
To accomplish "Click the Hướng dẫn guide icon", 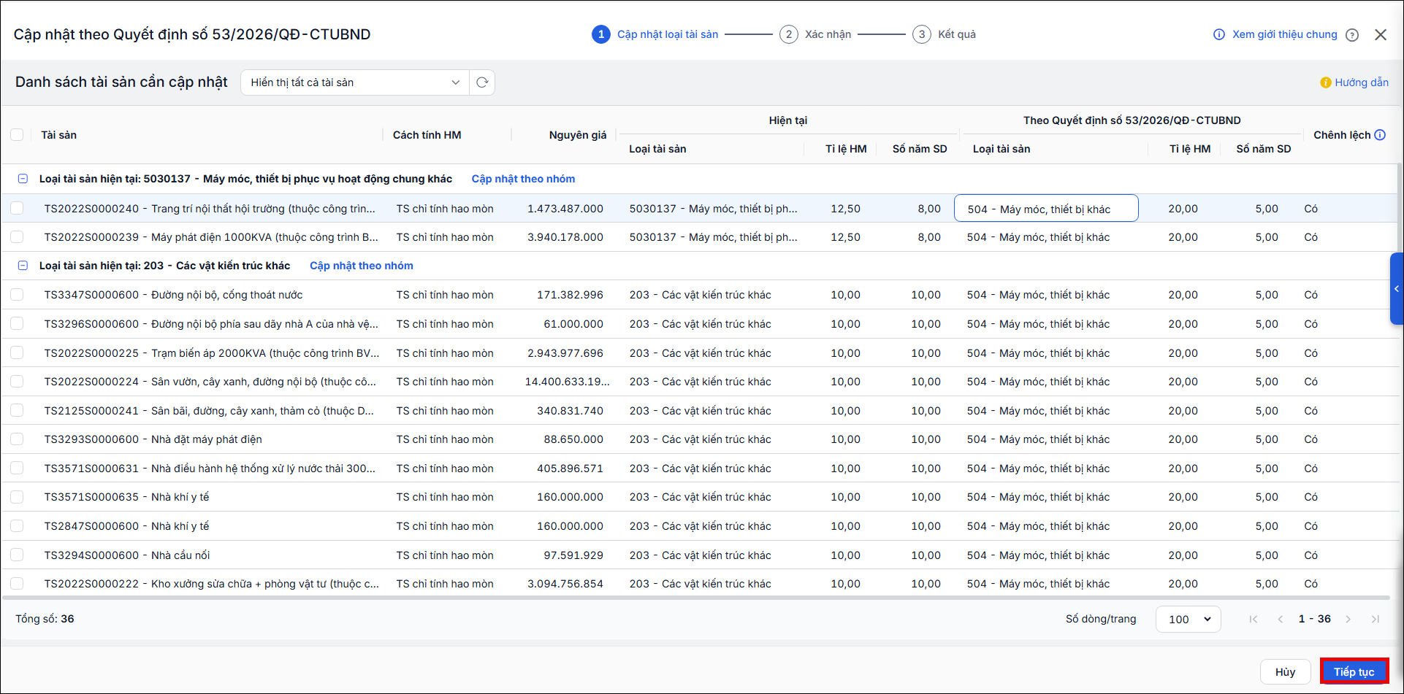I will point(1325,82).
